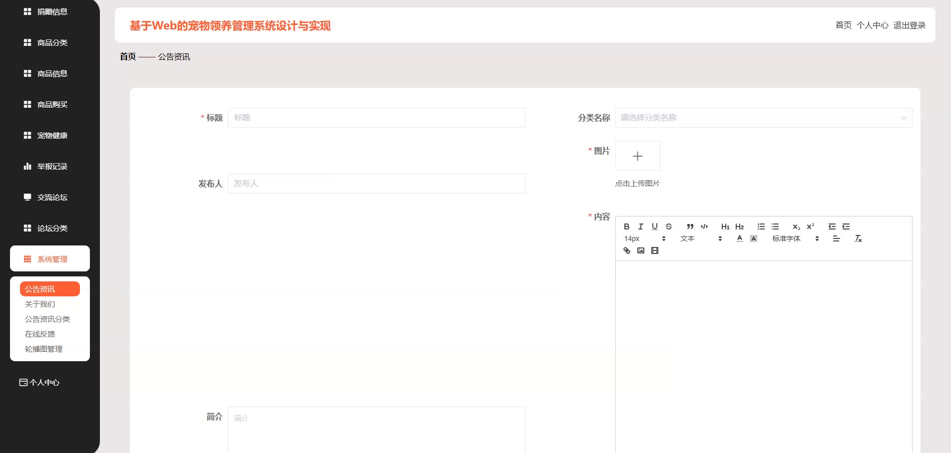Open the 分类名称 category select dropdown

coord(763,118)
